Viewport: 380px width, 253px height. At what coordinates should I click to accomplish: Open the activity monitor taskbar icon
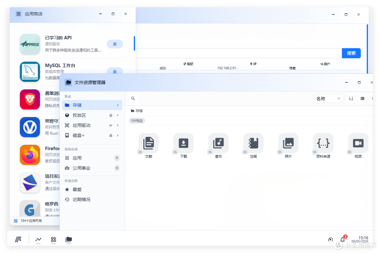[38, 239]
